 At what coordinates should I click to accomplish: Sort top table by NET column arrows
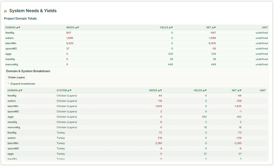pos(214,27)
